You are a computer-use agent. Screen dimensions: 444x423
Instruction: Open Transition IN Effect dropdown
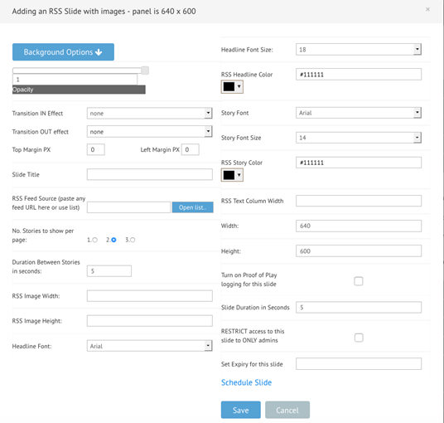[149, 113]
